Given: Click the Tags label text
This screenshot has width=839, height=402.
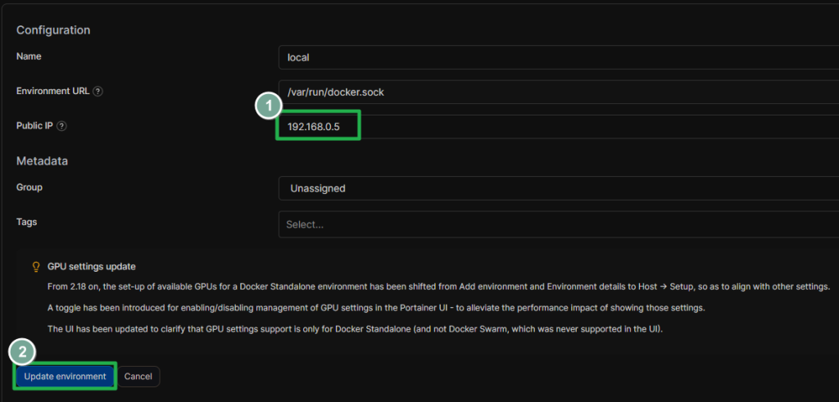Looking at the screenshot, I should [27, 222].
